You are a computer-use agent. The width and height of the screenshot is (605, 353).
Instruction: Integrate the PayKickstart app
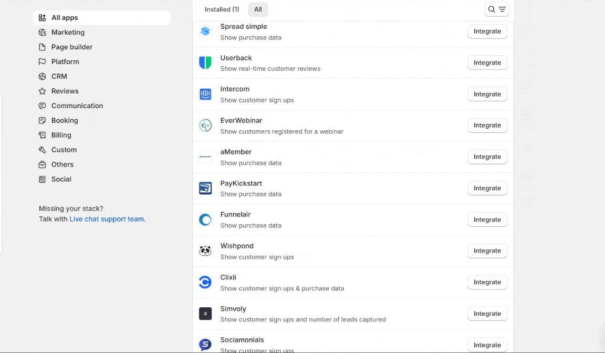point(487,188)
